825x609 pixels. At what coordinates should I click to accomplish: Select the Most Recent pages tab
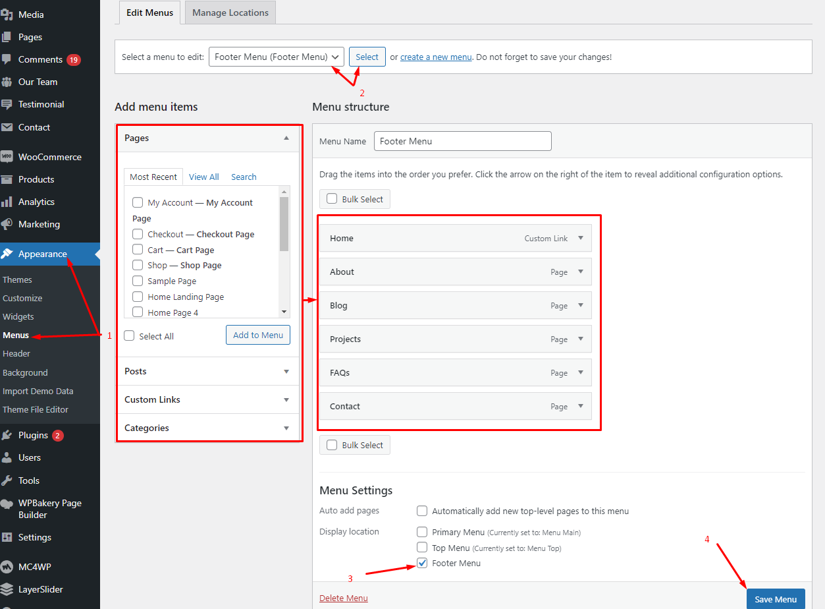(x=153, y=177)
